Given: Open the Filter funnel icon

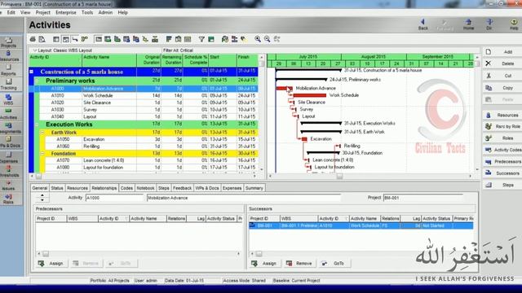Looking at the screenshot, I should (201, 39).
